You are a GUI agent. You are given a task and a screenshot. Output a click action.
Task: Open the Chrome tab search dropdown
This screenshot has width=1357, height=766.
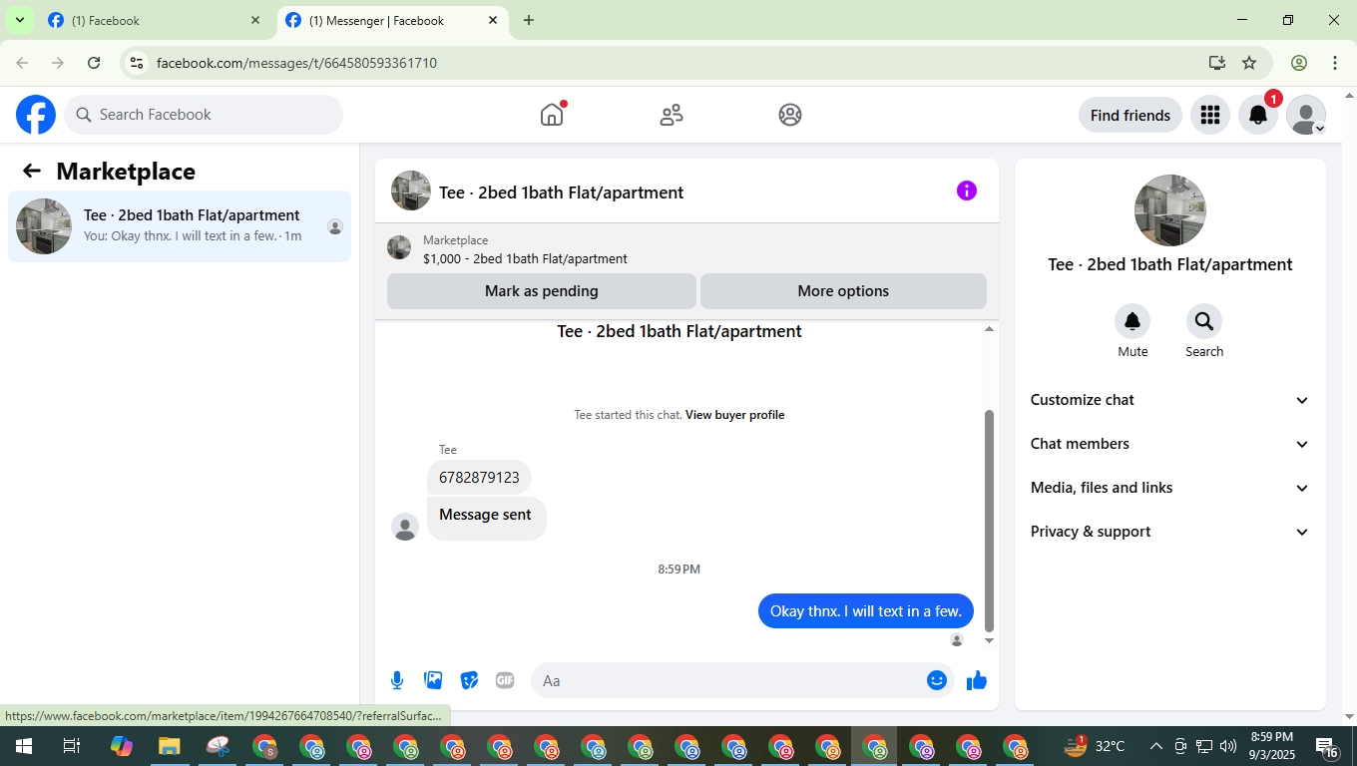pos(19,20)
